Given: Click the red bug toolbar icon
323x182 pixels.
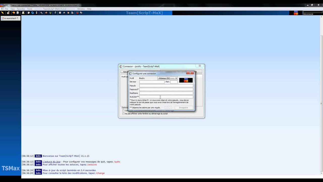Looking at the screenshot, I should click(x=77, y=13).
